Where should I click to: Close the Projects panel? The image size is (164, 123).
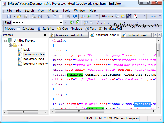(x=45, y=35)
